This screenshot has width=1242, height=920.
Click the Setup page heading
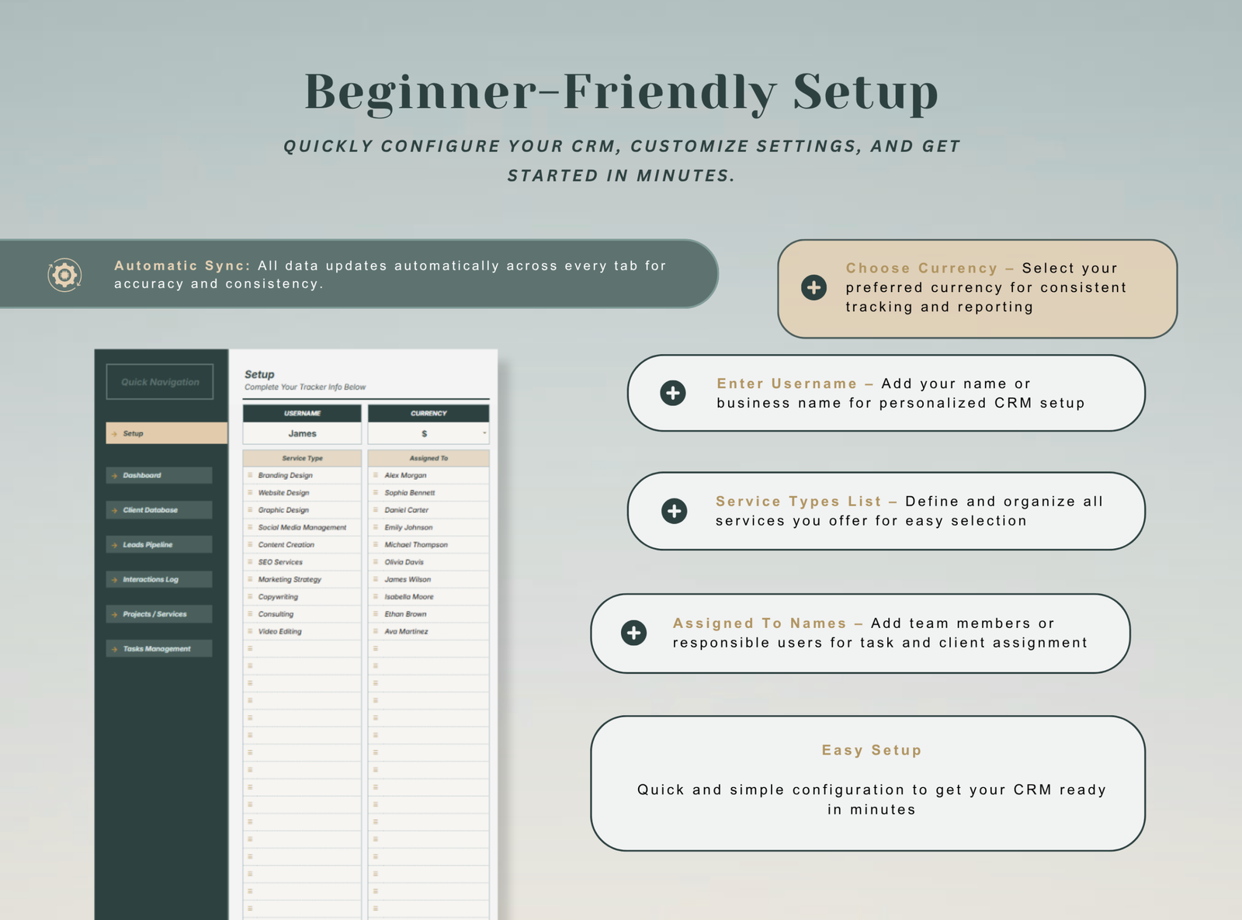[259, 374]
